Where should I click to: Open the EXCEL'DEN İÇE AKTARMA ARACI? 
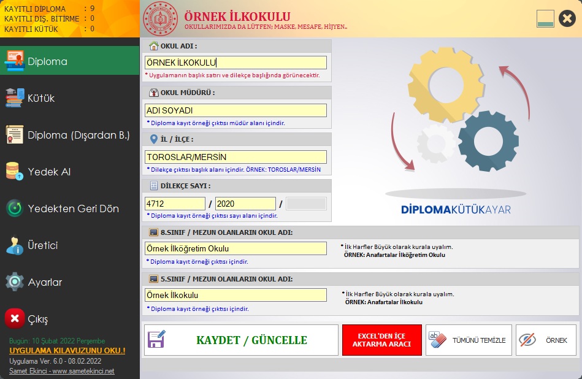pos(381,339)
